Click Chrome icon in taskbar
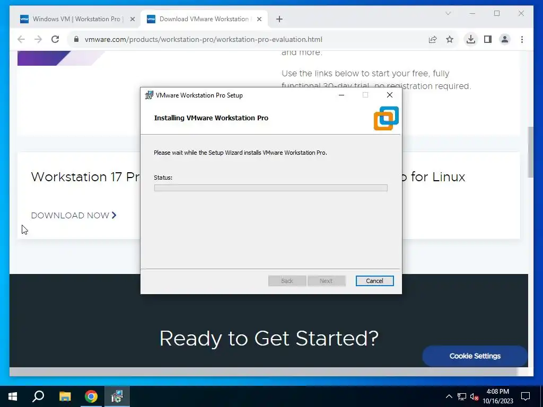Viewport: 543px width, 407px height. (x=91, y=396)
